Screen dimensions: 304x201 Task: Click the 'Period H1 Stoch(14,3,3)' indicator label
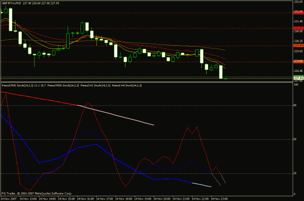point(95,85)
